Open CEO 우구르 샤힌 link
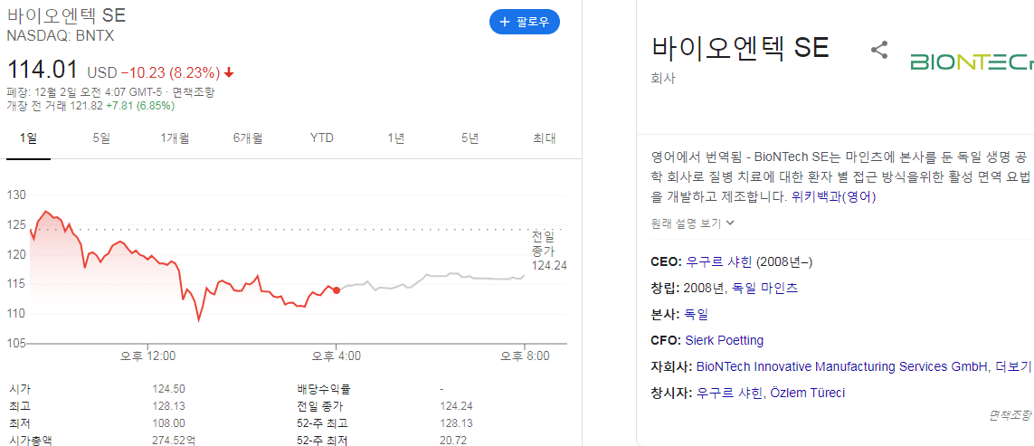 (x=719, y=262)
